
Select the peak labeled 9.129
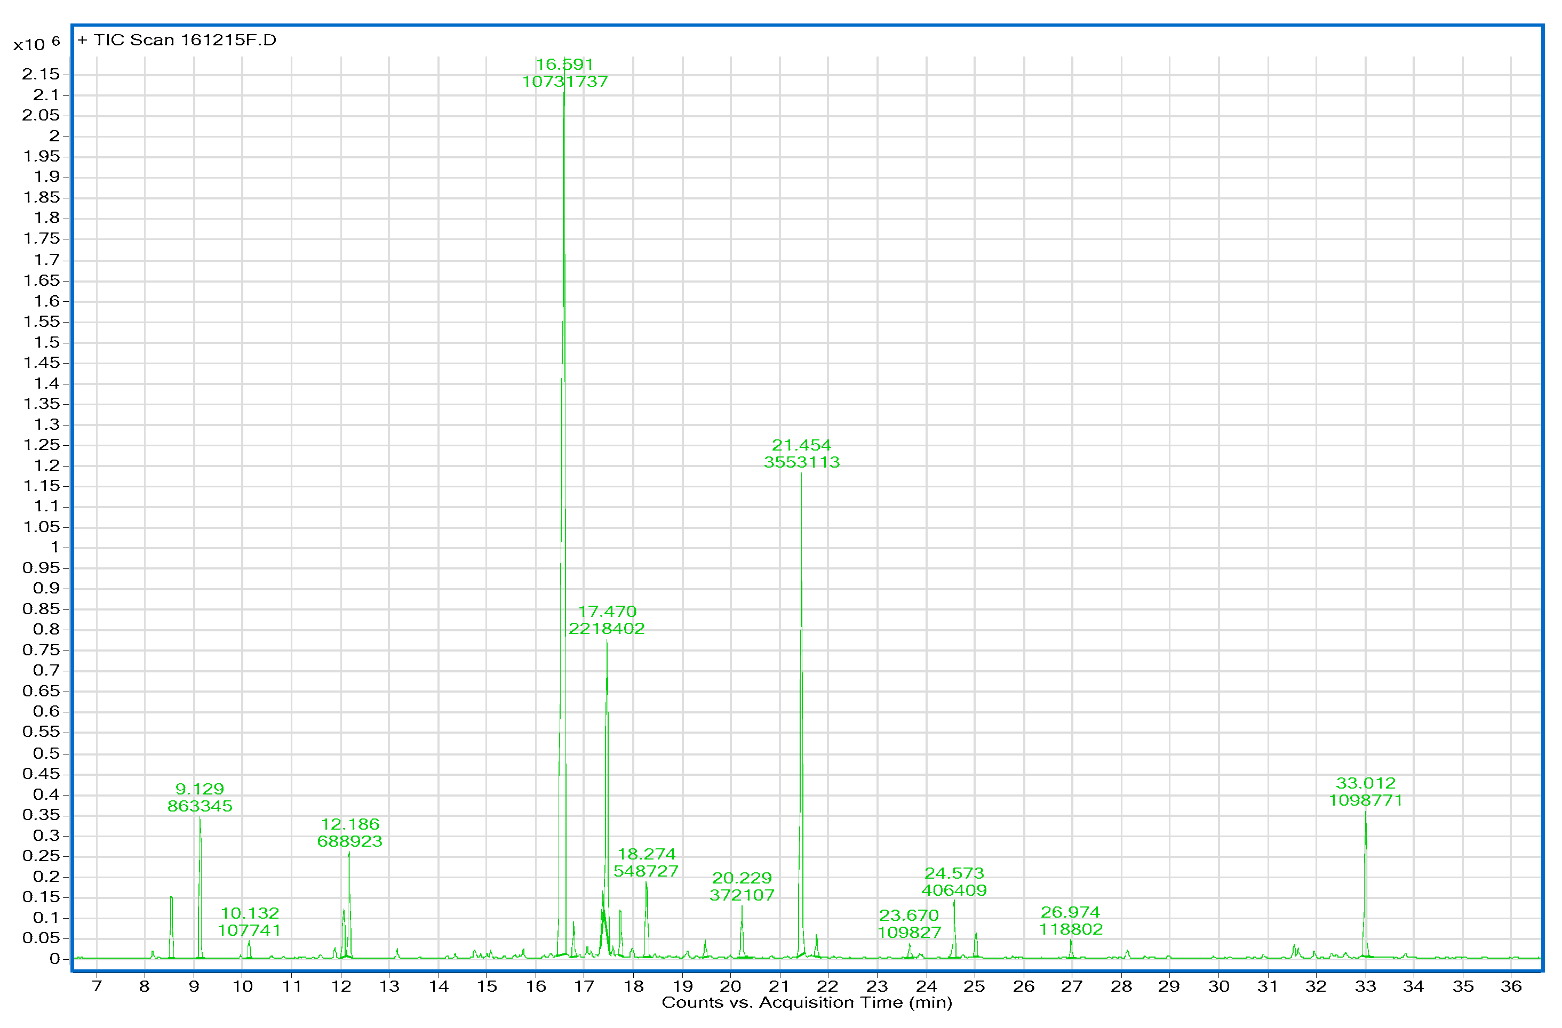coord(200,789)
